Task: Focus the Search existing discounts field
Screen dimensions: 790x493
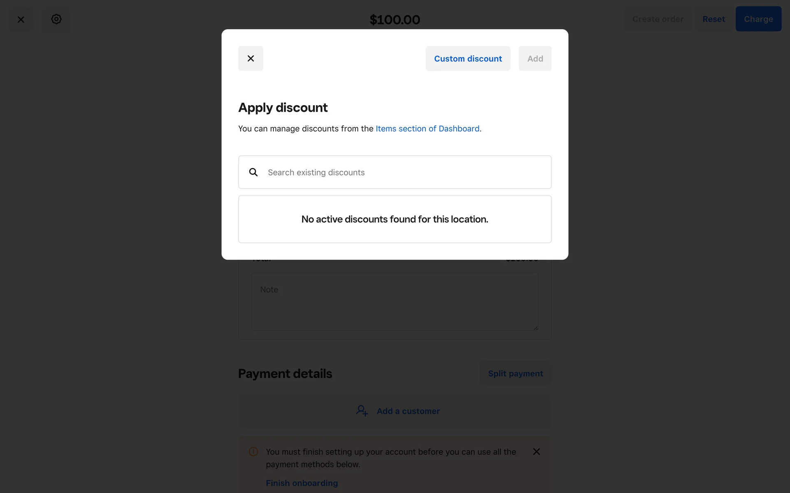Action: [x=403, y=172]
